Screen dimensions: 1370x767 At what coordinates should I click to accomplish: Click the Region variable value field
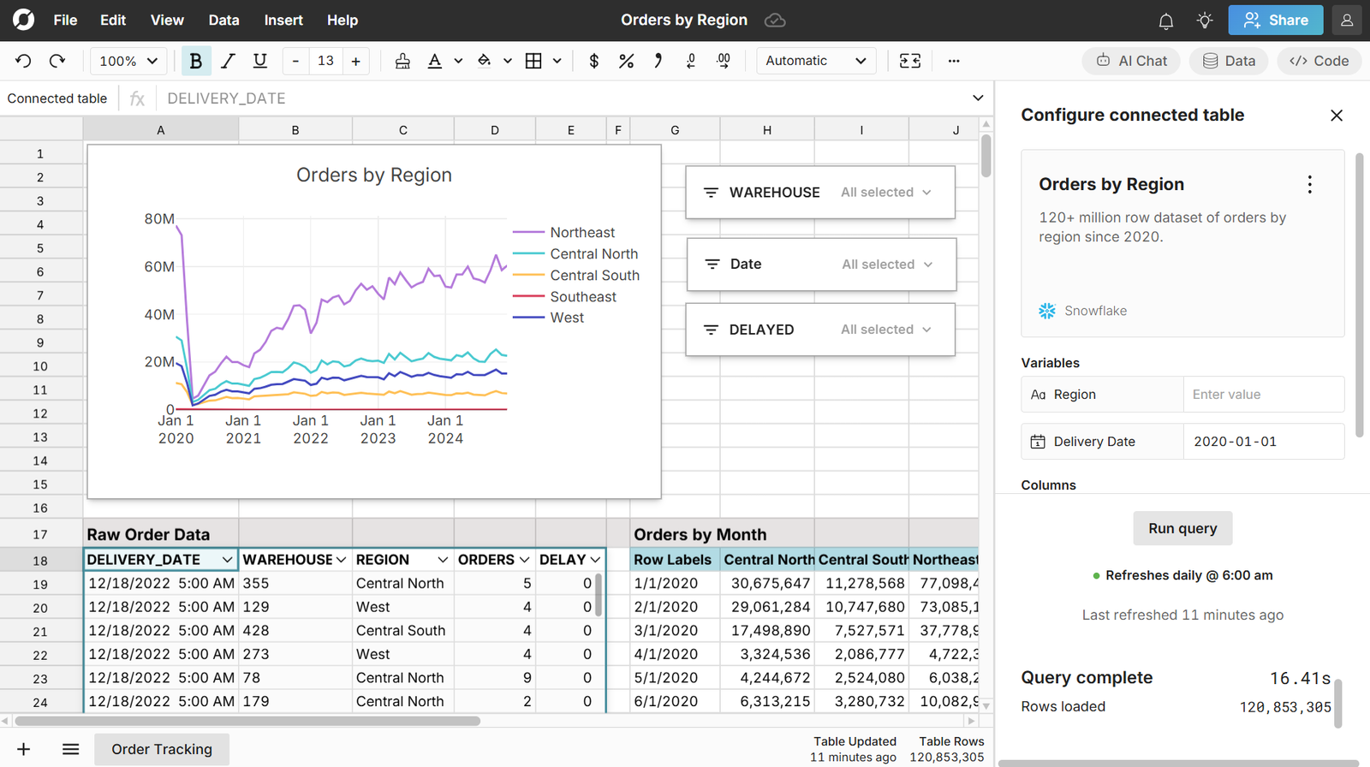pos(1263,395)
